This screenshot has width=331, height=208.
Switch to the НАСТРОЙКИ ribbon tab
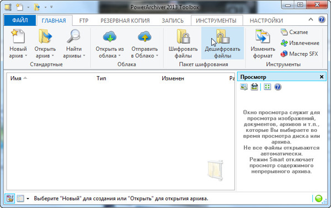click(x=266, y=20)
